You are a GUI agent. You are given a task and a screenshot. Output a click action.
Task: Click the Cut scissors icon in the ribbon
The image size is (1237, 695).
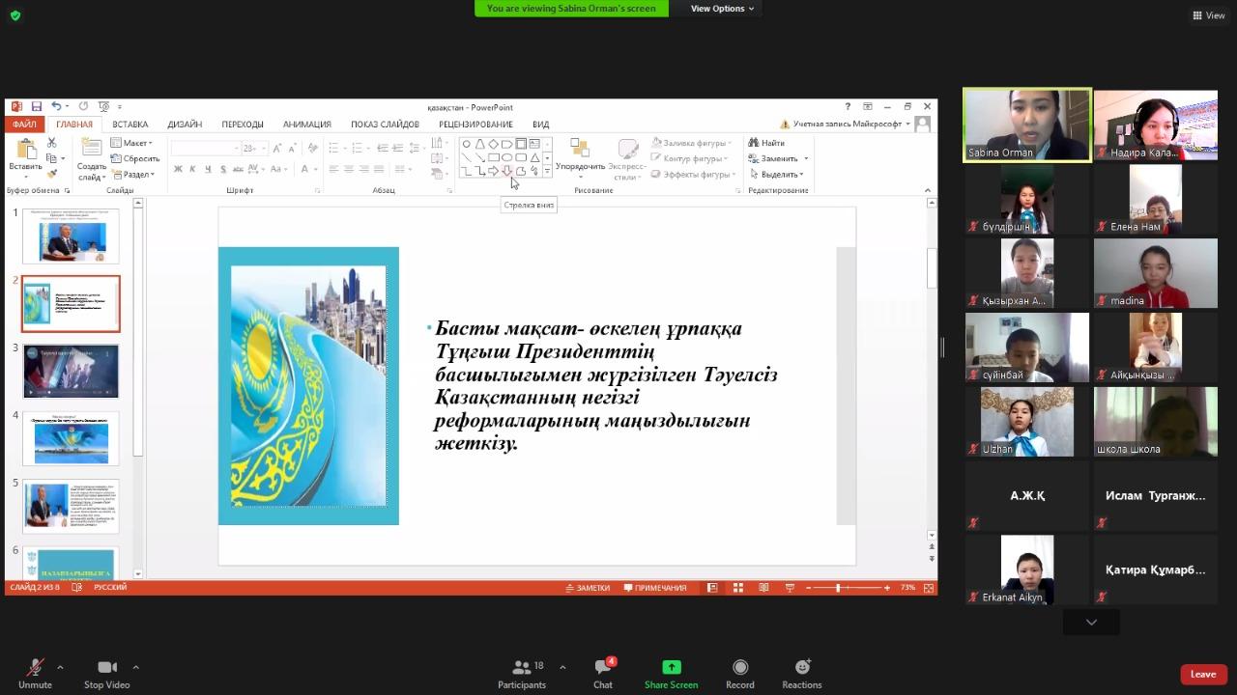point(52,144)
